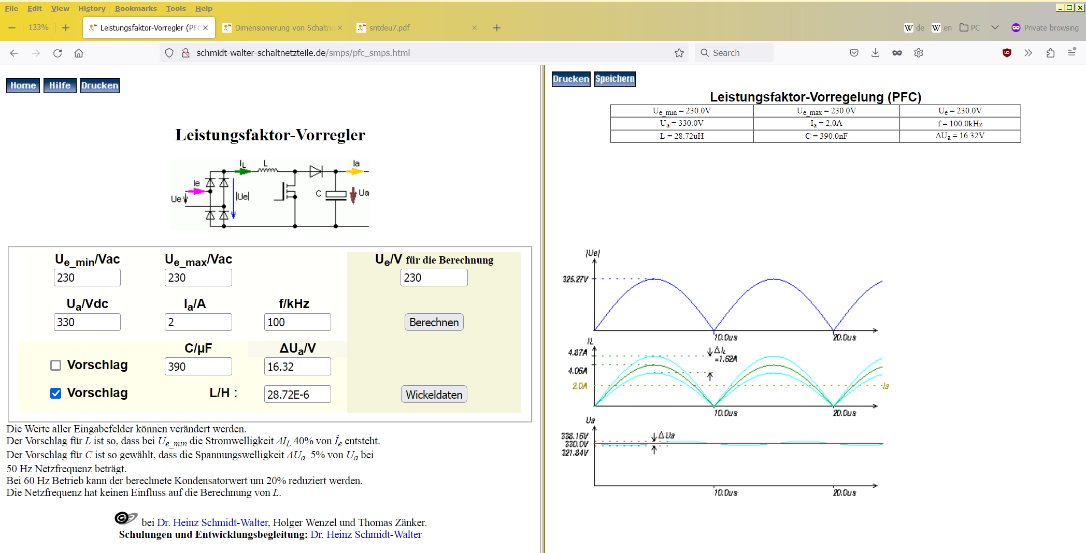Zoom out with minus button
Viewport: 1086px width, 553px height.
click(x=12, y=27)
